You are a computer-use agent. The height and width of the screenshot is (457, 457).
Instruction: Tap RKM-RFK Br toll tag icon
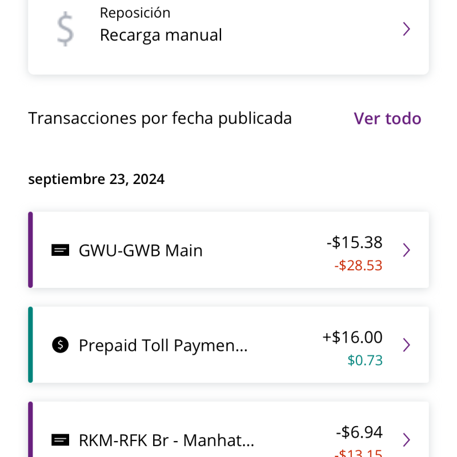pos(61,440)
